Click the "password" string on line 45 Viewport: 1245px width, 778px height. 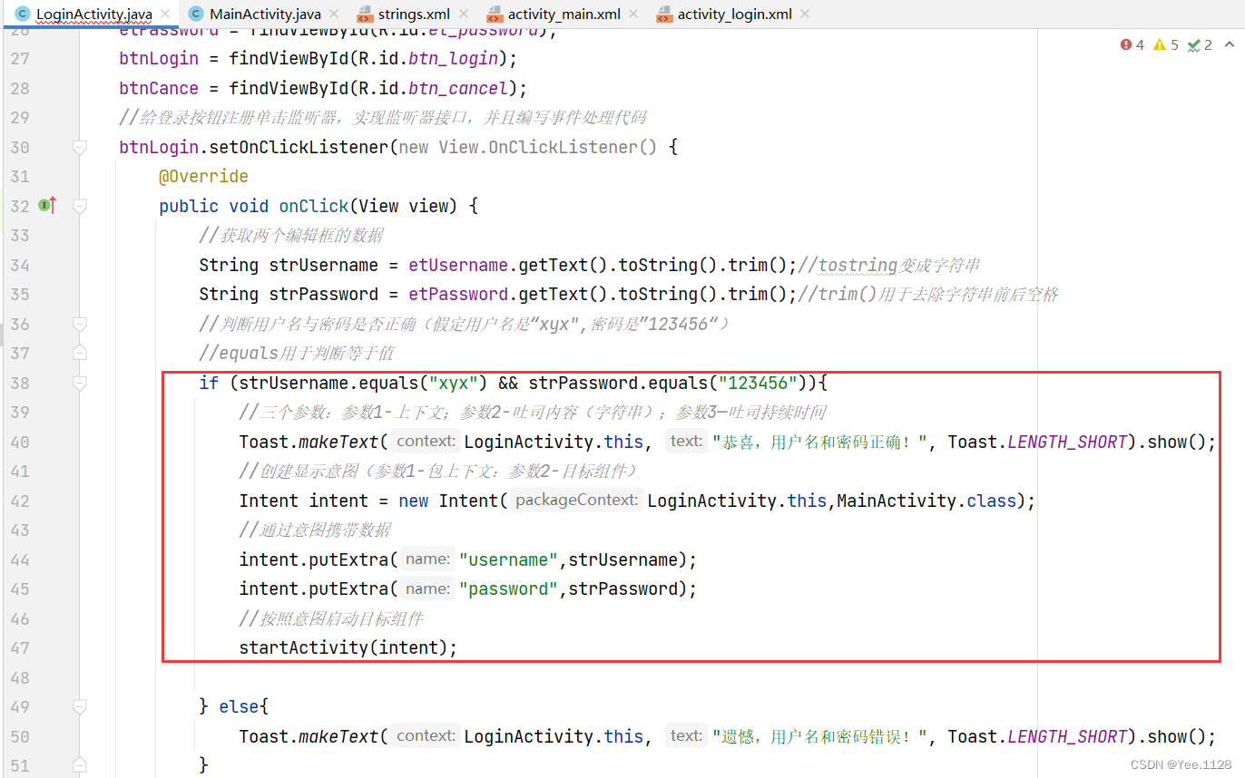click(x=508, y=588)
